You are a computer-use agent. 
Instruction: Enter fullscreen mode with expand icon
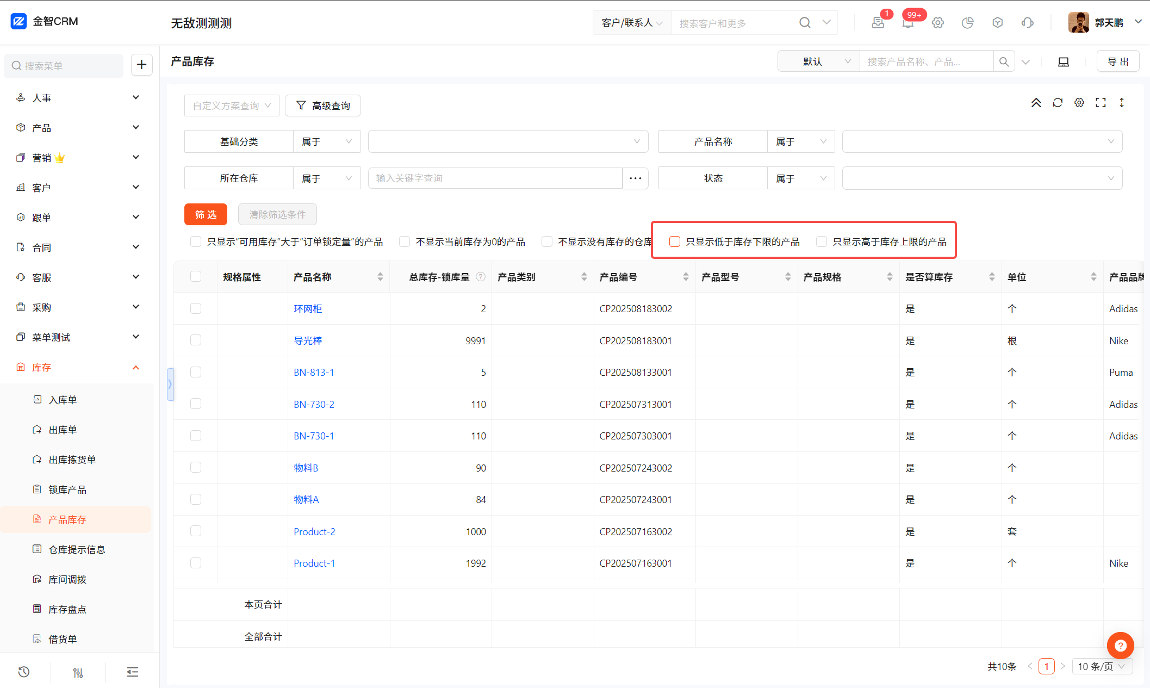click(1101, 103)
